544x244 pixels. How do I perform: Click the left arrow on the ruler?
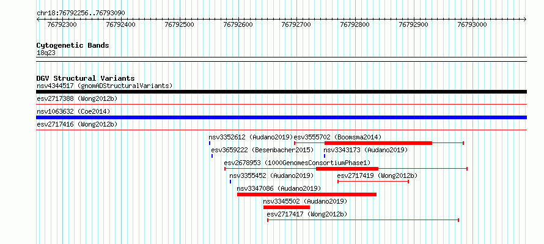[38, 20]
